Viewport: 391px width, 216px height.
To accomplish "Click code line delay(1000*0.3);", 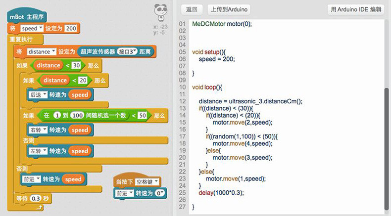I will click(221, 193).
